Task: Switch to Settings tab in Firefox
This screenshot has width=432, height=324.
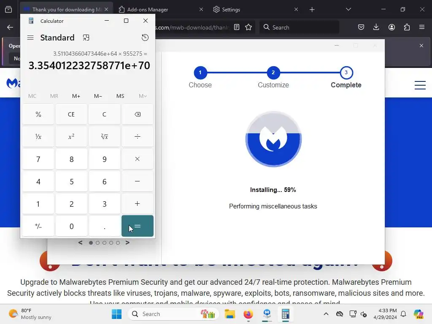Action: [x=255, y=9]
